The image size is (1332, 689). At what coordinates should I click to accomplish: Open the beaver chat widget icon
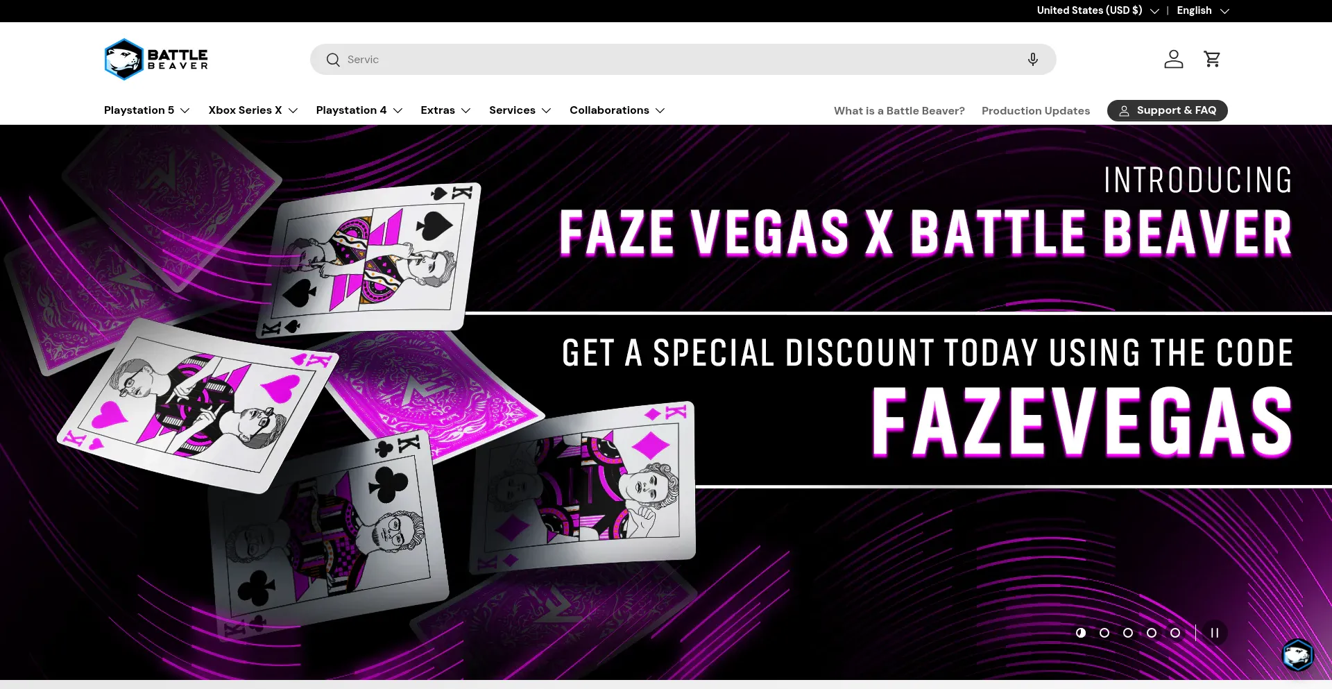1297,654
